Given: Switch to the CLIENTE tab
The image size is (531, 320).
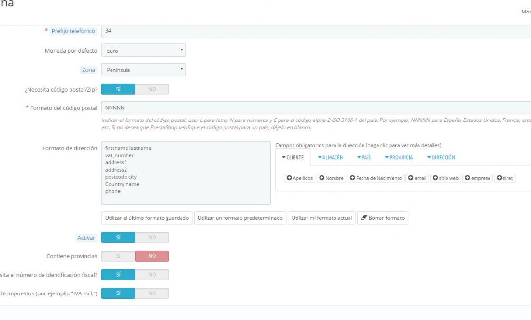Looking at the screenshot, I should pos(293,157).
